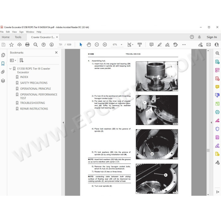Zoom in with plus button
The height and width of the screenshot is (221, 221).
click(x=105, y=45)
